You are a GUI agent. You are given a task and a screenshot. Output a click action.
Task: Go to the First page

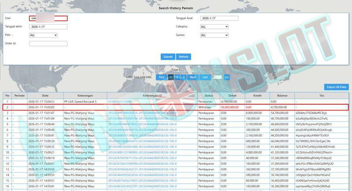pyautogui.click(x=161, y=77)
